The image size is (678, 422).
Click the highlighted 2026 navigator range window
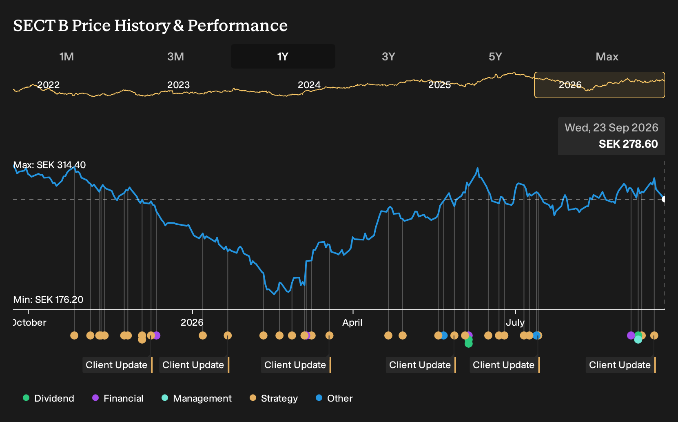pyautogui.click(x=599, y=85)
